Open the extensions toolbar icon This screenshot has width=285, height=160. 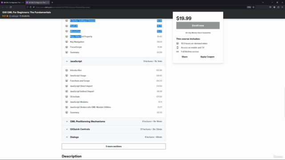[x=278, y=7]
